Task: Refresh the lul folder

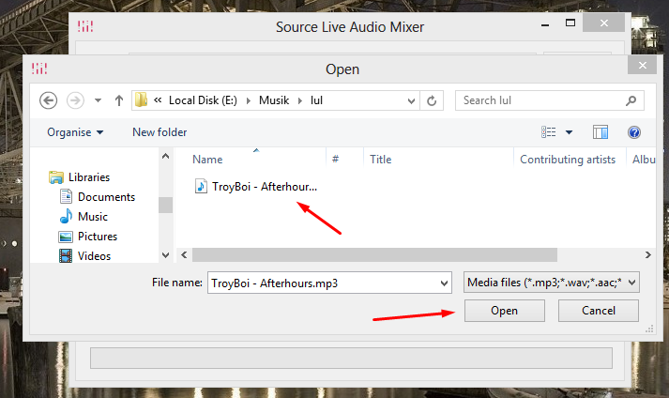Action: click(432, 100)
